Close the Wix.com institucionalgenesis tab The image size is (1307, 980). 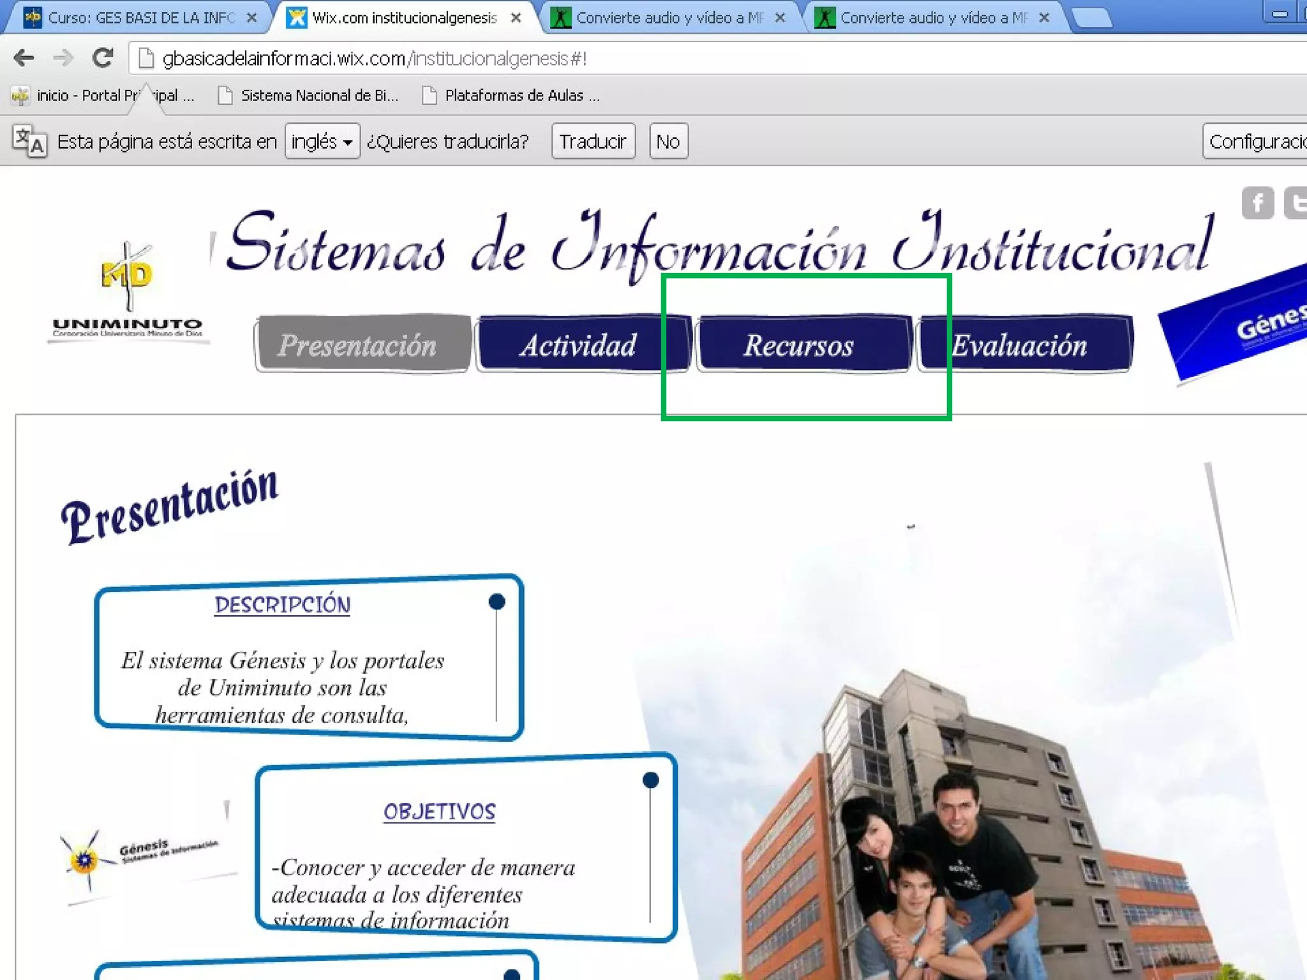(x=516, y=18)
